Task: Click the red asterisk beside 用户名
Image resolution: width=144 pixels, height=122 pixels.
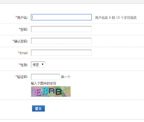Action: [x=16, y=17]
